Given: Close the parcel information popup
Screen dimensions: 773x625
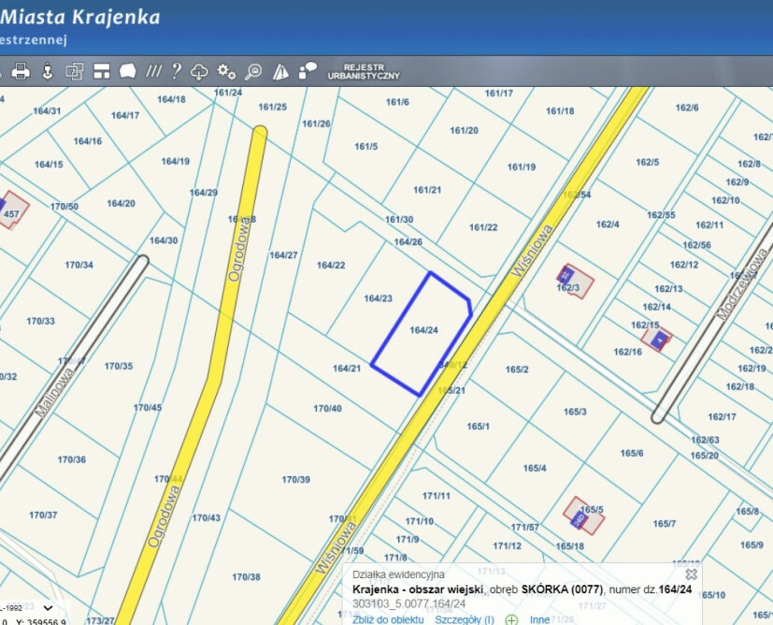Looking at the screenshot, I should pyautogui.click(x=691, y=574).
